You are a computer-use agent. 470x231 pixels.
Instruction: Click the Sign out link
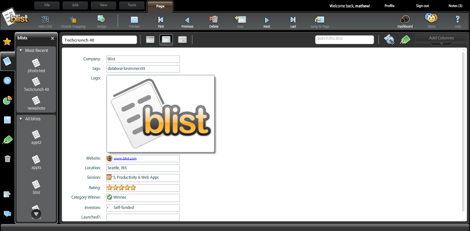(422, 6)
